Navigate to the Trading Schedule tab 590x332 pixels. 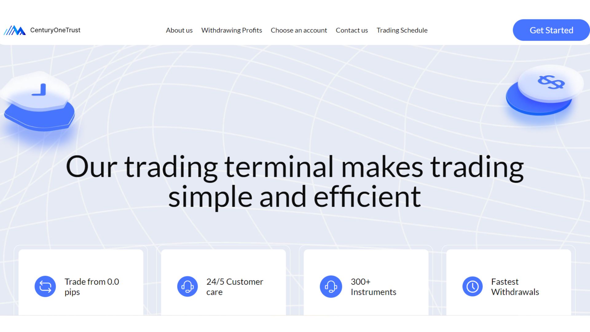402,30
